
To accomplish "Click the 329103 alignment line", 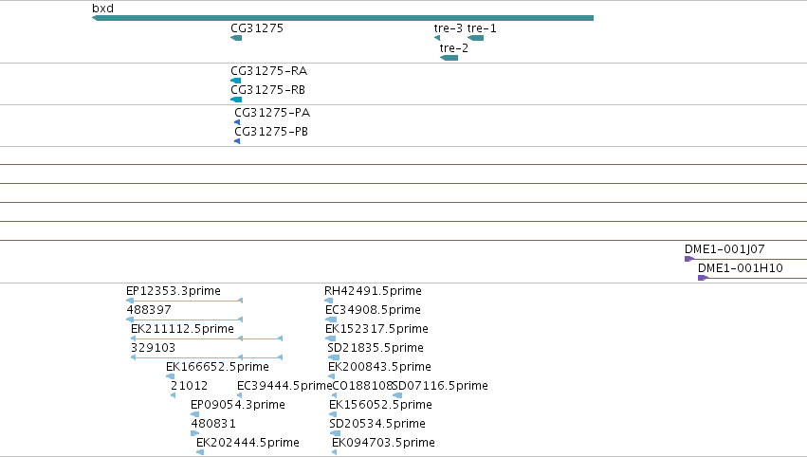I will click(207, 357).
